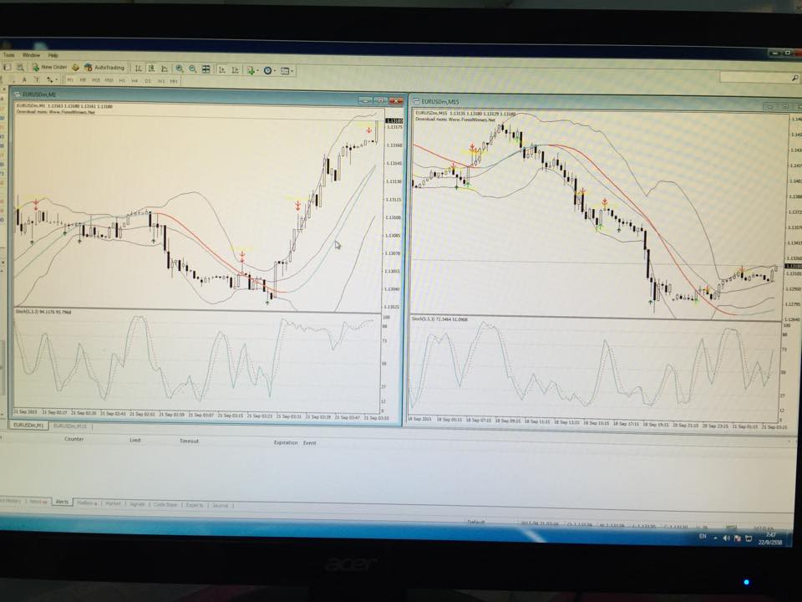
Task: Open the volume speaker tray icon
Action: click(726, 538)
